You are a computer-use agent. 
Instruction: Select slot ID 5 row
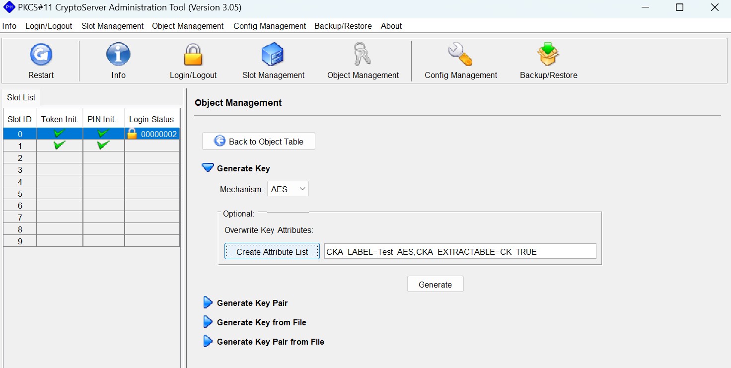coord(91,193)
